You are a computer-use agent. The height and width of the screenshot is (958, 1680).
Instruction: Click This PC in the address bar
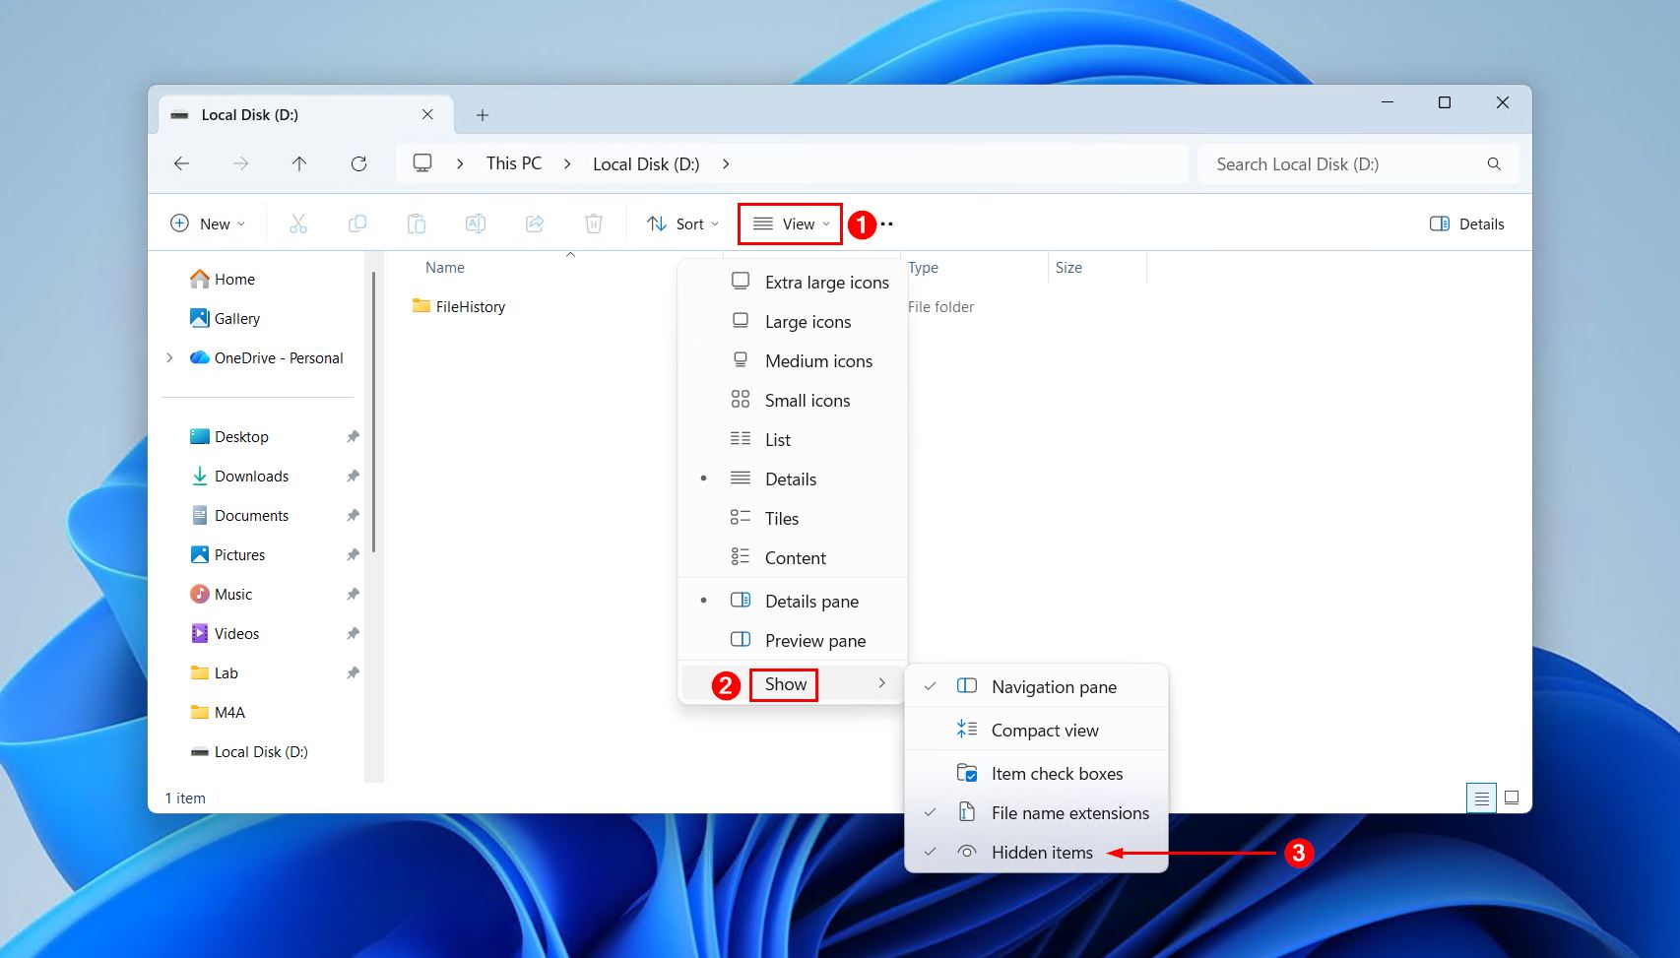click(514, 163)
